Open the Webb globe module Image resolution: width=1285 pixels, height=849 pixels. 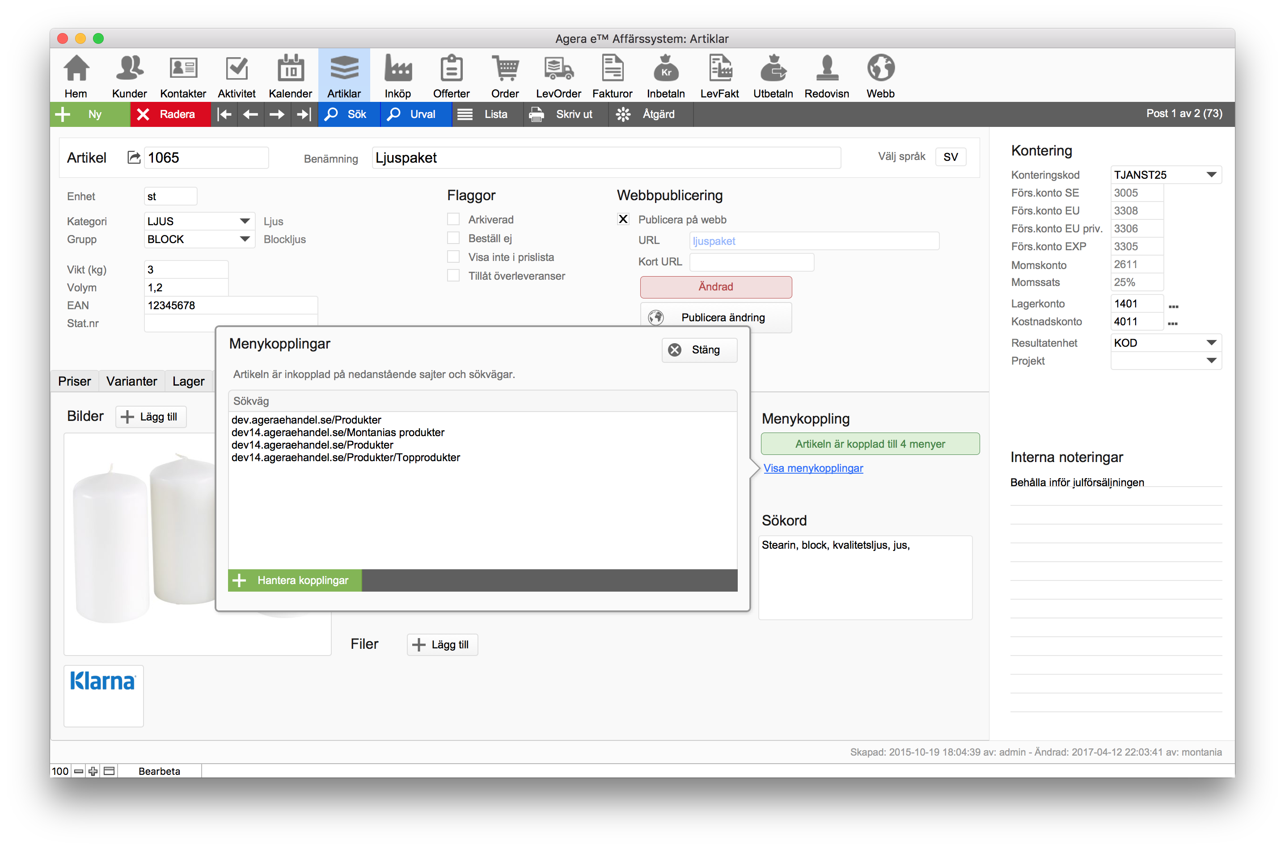coord(880,76)
